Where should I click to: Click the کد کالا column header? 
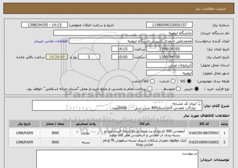[x=204, y=124]
